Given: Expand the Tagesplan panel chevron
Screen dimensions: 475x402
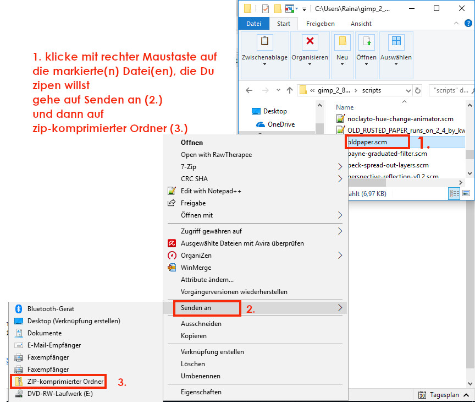Looking at the screenshot, I should click(x=467, y=395).
